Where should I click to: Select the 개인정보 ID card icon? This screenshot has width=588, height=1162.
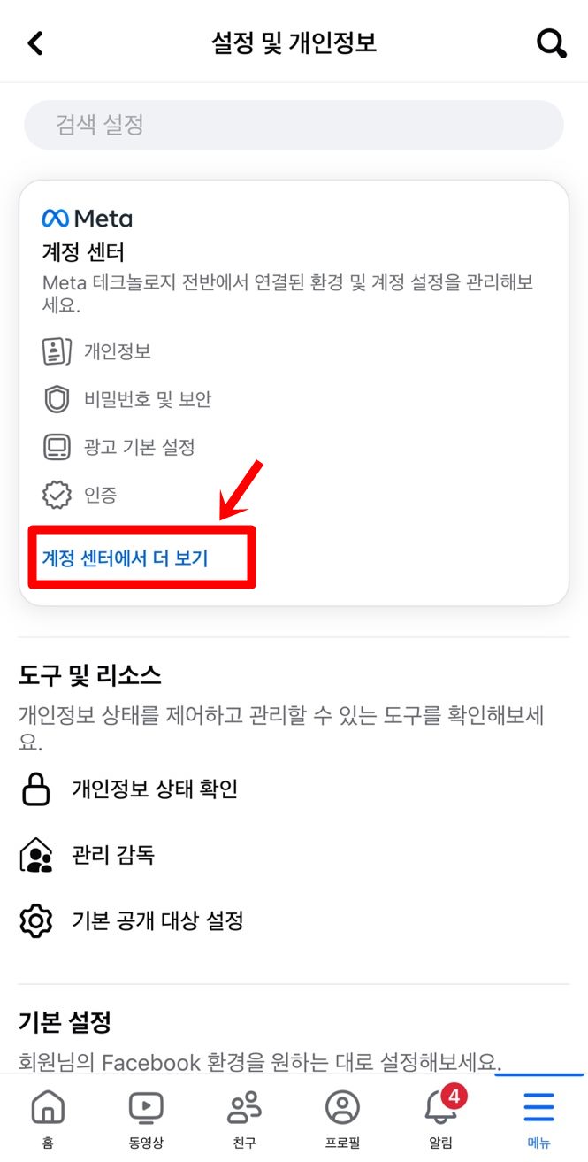(x=57, y=351)
